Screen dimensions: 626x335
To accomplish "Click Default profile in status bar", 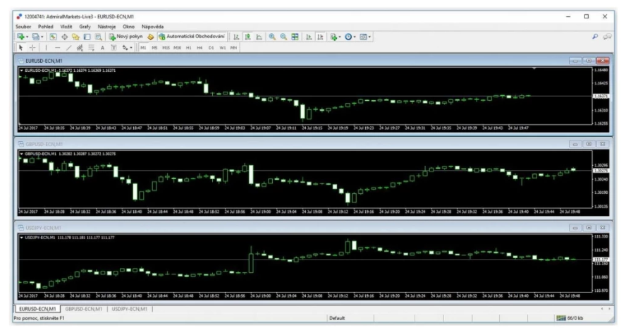I will (x=337, y=318).
